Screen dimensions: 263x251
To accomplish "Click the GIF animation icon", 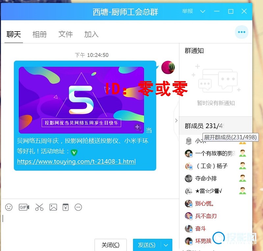I will [x=24, y=207].
